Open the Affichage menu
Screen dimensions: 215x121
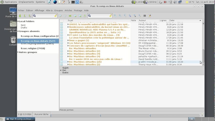39,10
